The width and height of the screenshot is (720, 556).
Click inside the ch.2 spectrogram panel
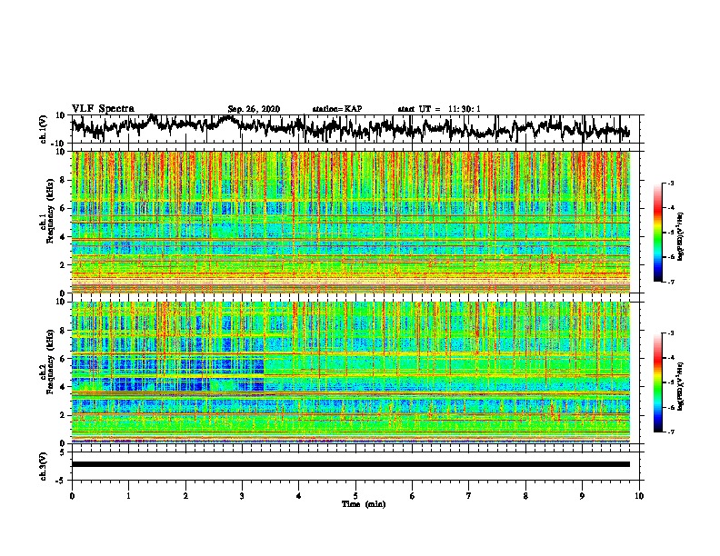[350, 372]
